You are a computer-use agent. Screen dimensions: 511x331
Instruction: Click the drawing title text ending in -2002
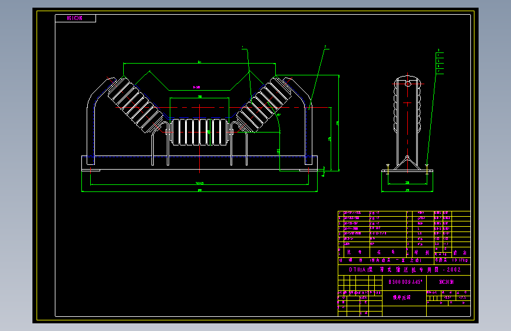pos(405,270)
